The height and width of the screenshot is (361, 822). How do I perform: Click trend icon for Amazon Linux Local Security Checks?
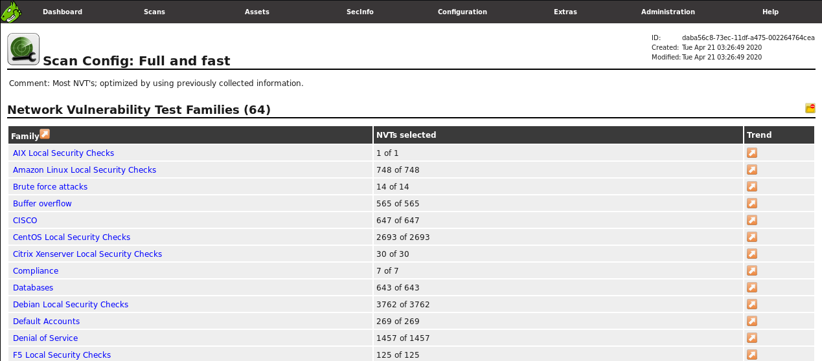tap(752, 170)
